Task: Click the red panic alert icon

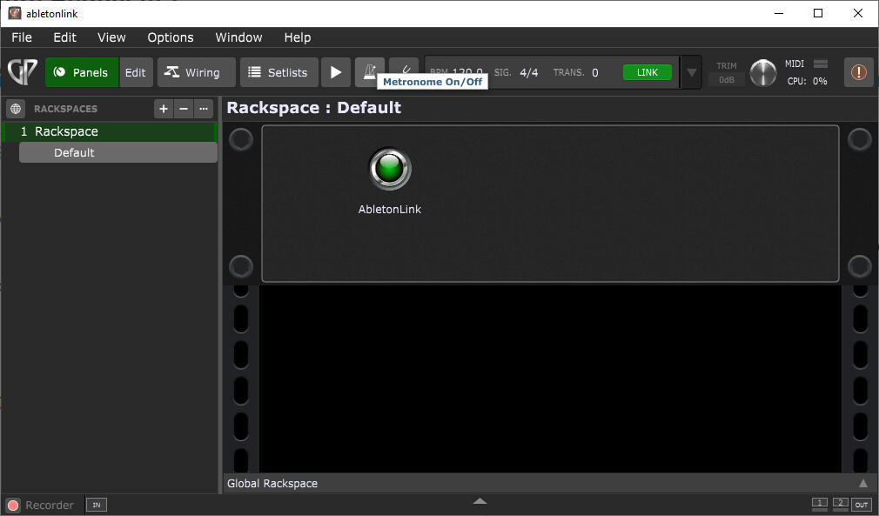Action: click(x=858, y=72)
